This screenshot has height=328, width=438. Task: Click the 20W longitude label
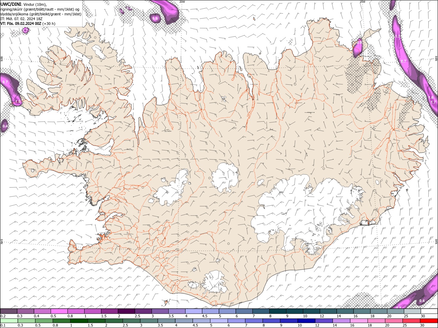(x=182, y=2)
